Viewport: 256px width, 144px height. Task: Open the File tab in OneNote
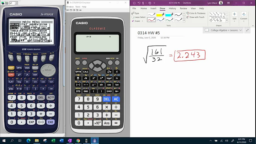134,8
